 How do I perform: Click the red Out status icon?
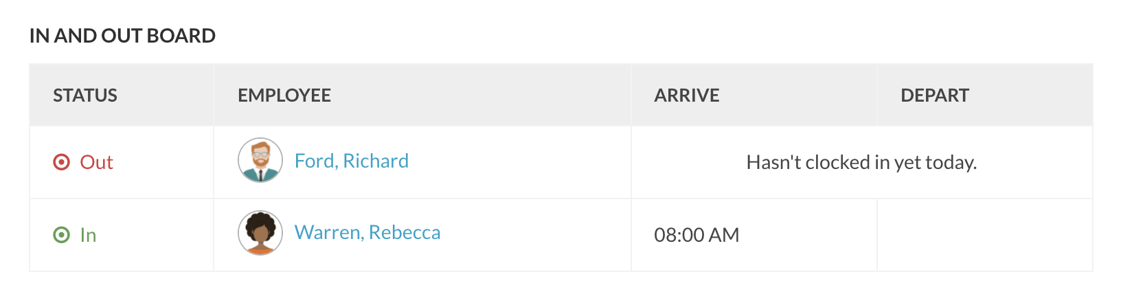(62, 162)
